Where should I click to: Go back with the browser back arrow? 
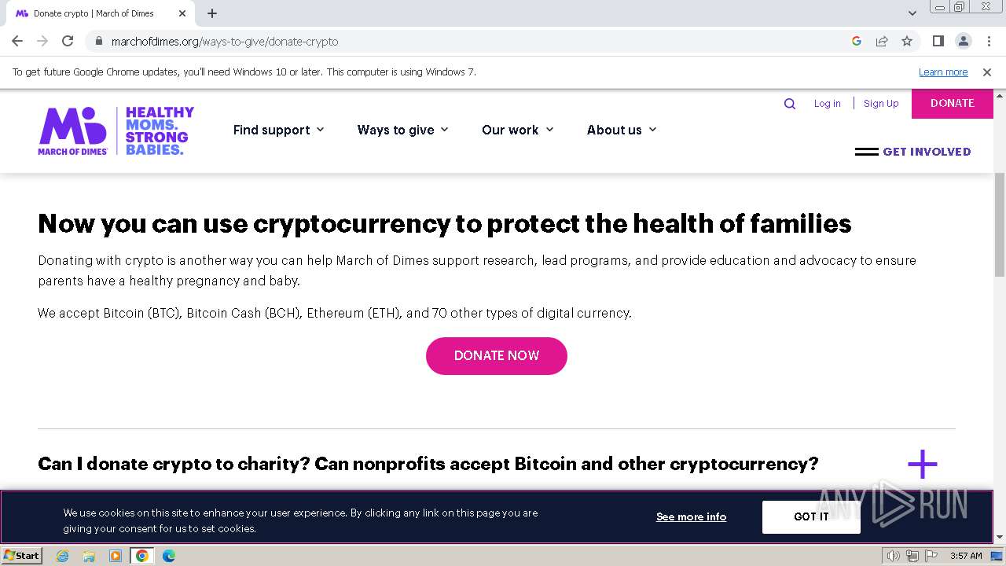click(17, 41)
